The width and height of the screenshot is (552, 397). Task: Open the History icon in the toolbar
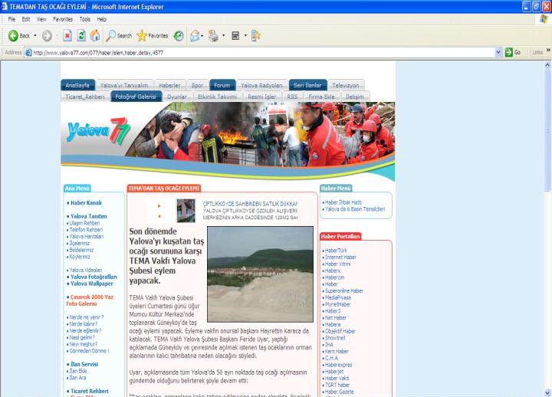(179, 35)
